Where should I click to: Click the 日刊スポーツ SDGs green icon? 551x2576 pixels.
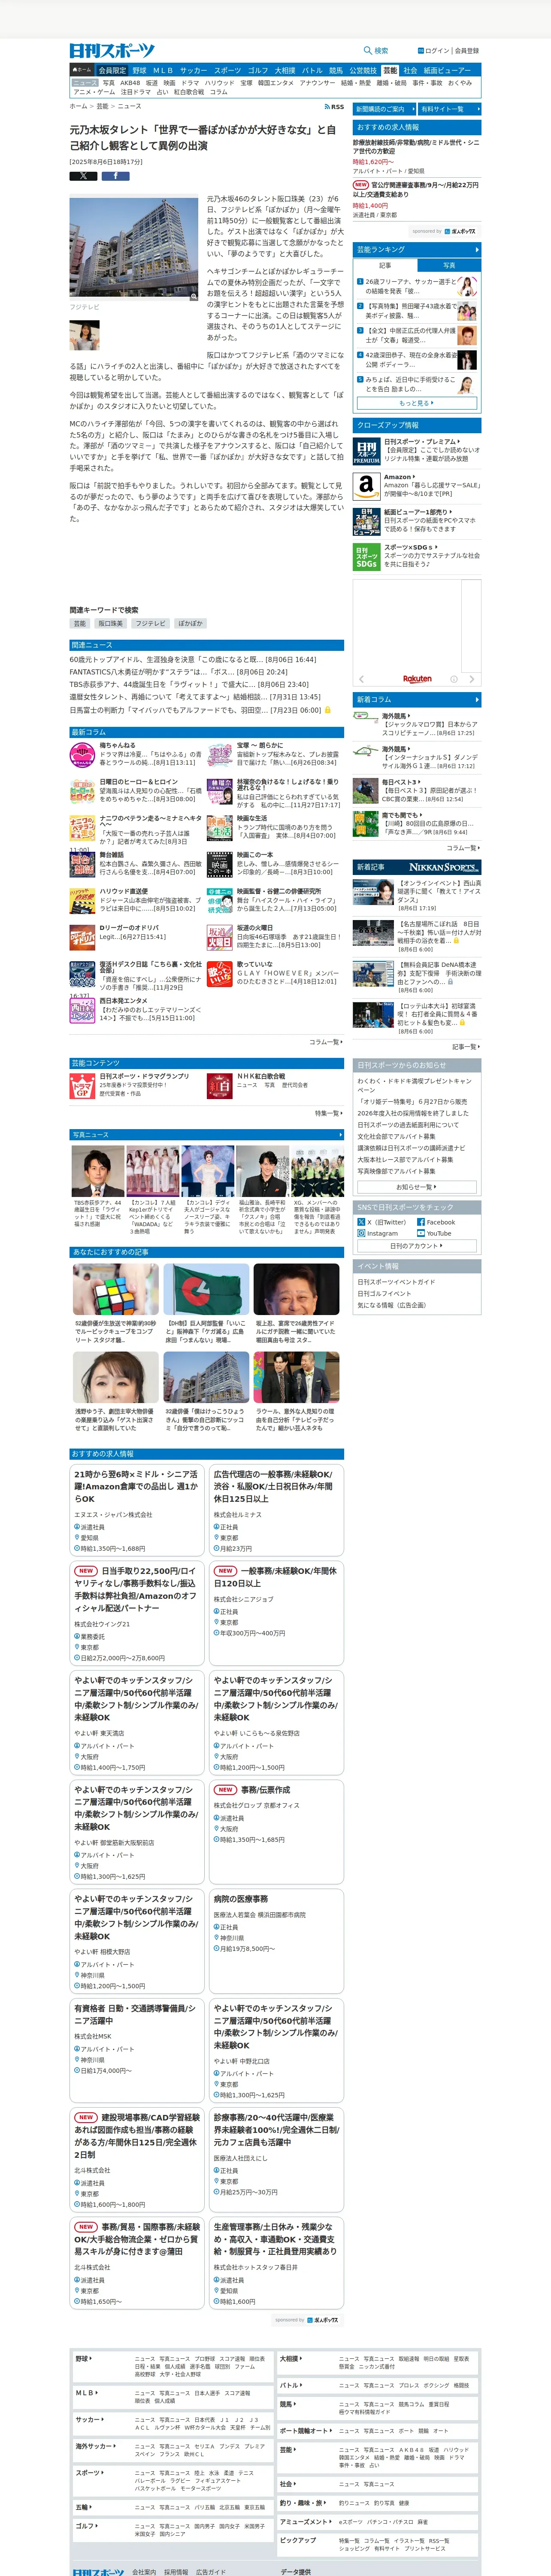[366, 557]
